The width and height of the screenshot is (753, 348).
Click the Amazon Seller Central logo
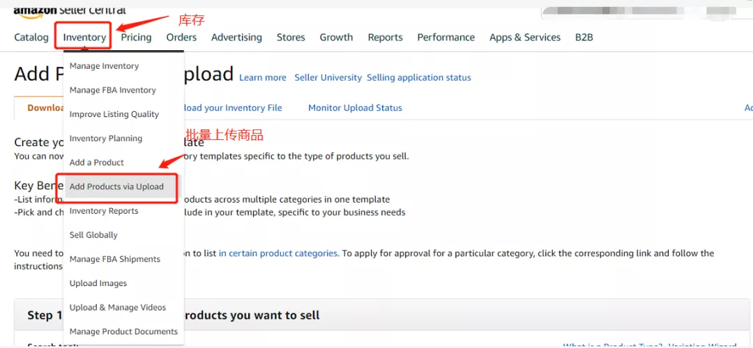tap(70, 10)
